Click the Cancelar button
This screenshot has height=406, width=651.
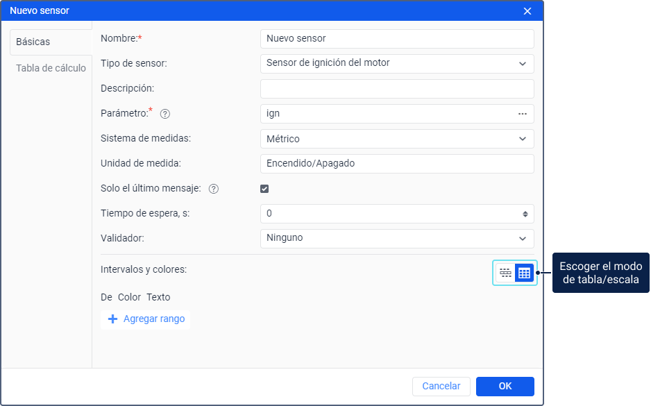click(441, 386)
